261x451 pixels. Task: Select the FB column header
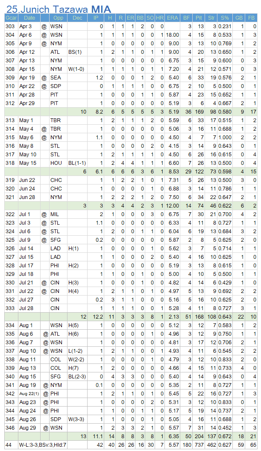(251, 18)
